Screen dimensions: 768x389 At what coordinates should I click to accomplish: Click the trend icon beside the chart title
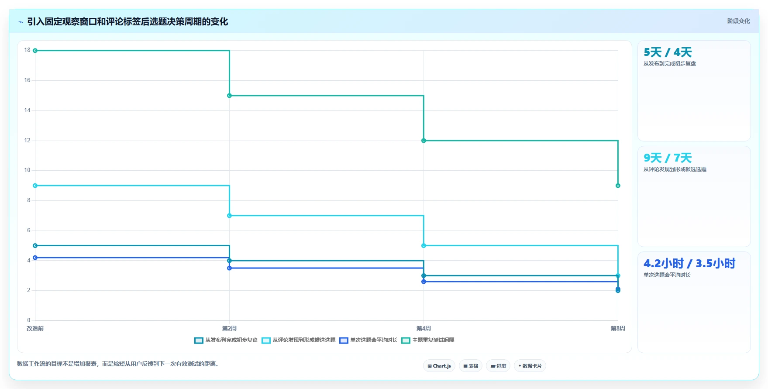click(21, 22)
